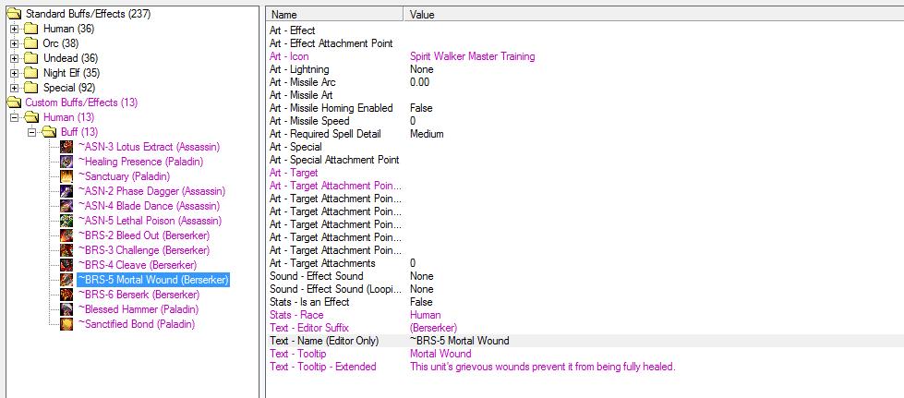Click the Blessed Hammer buff icon
Screen dimensions: 904x398
coord(66,309)
